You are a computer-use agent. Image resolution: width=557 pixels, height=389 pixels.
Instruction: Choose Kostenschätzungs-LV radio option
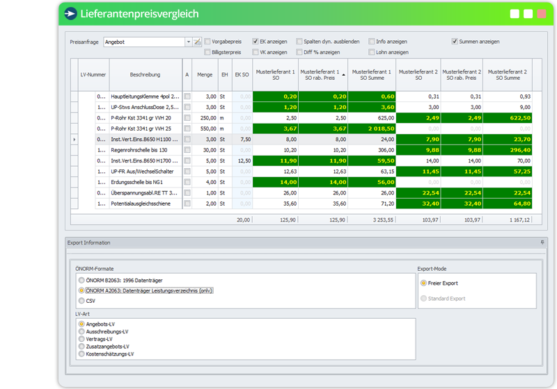click(81, 354)
